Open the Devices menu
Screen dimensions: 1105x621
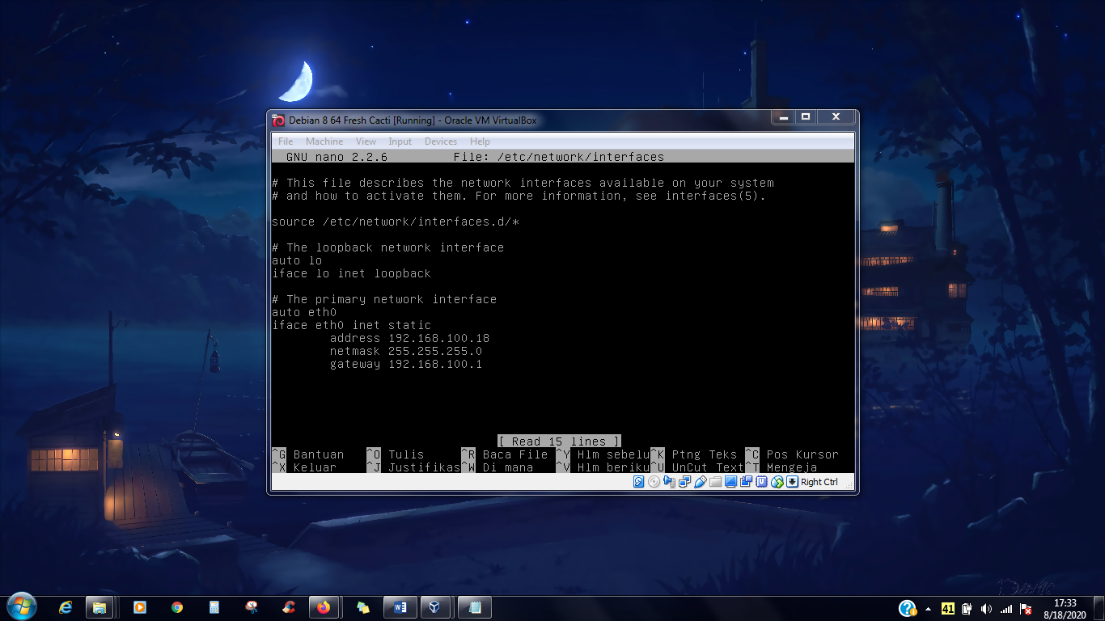[441, 142]
